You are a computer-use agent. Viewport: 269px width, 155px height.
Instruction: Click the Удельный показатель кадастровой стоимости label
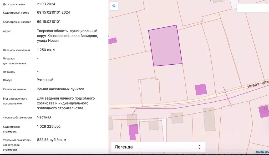point(17,145)
